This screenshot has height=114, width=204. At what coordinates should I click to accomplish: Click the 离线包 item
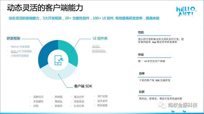[59, 101]
